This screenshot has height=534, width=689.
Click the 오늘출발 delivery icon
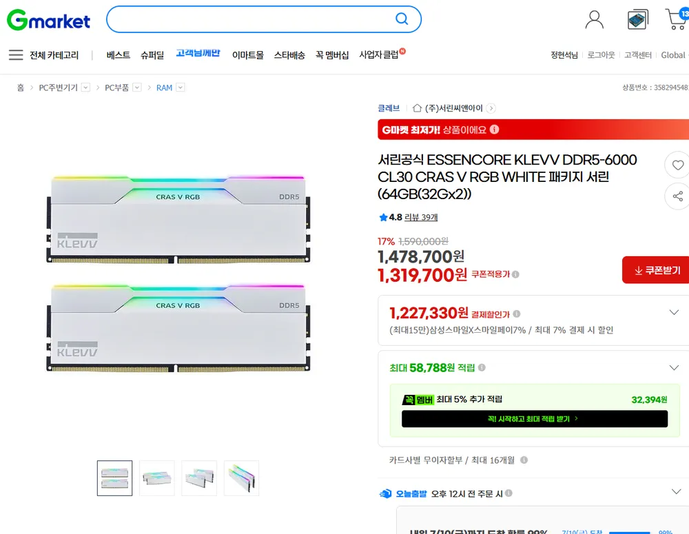[x=385, y=493]
